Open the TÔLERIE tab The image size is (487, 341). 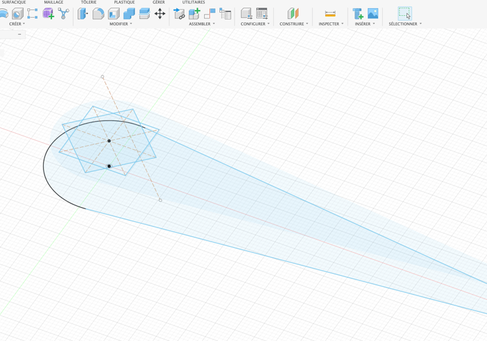pyautogui.click(x=89, y=2)
